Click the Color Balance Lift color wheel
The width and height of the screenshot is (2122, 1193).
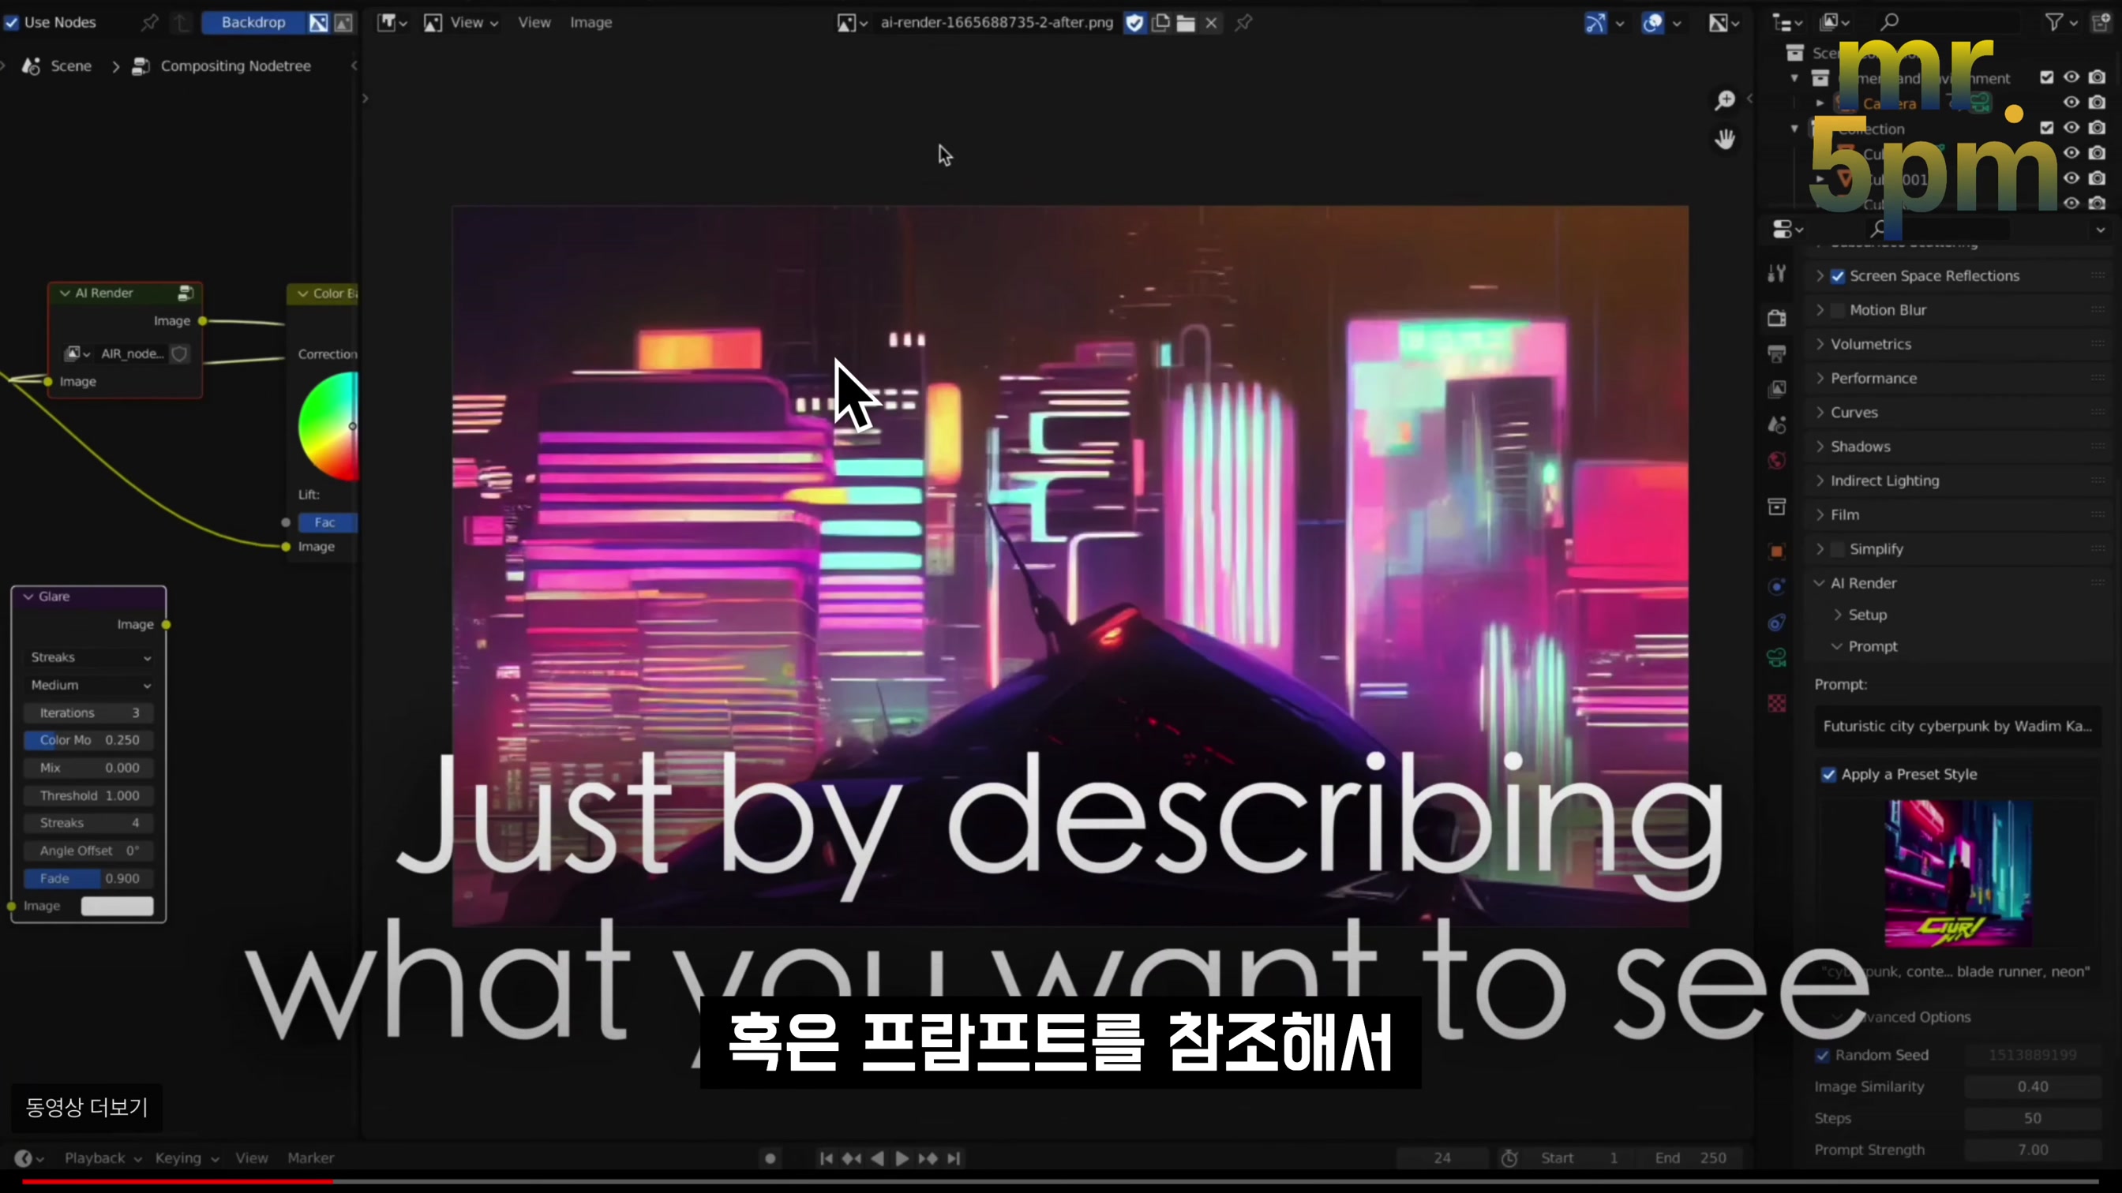(x=329, y=425)
